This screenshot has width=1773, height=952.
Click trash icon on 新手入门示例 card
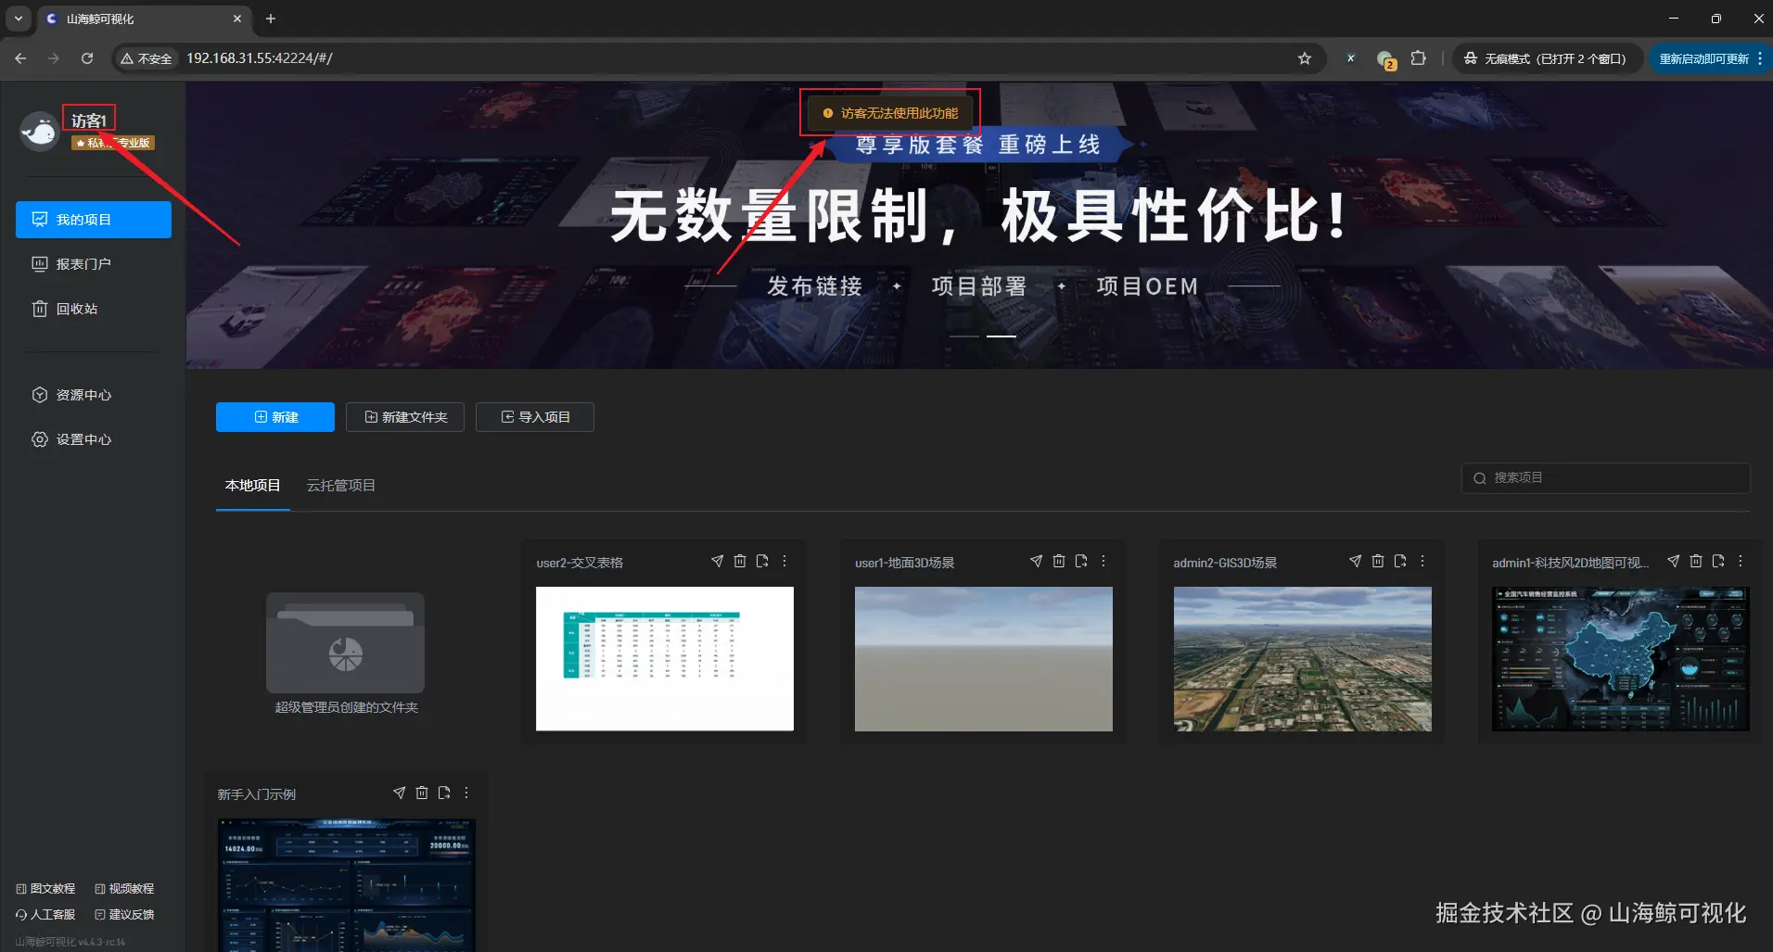coord(421,793)
